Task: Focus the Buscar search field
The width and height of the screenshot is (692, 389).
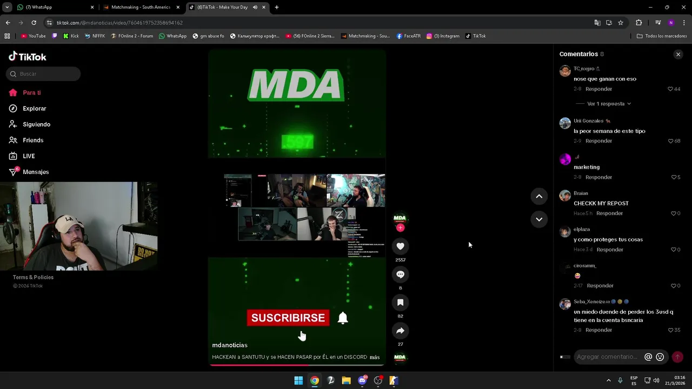Action: pyautogui.click(x=43, y=74)
